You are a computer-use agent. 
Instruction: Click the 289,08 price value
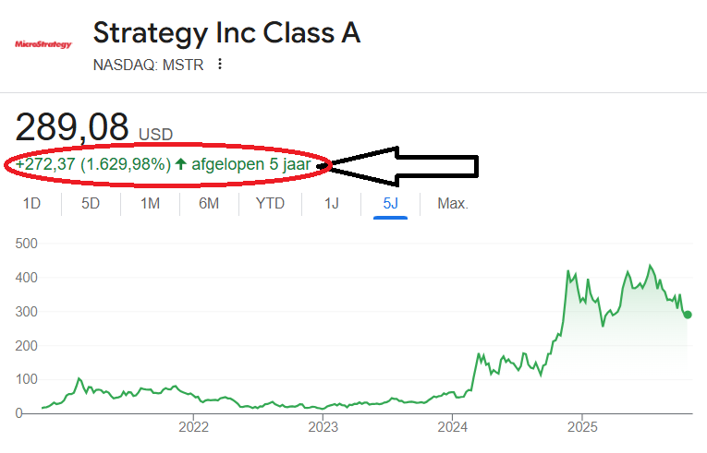tap(73, 126)
